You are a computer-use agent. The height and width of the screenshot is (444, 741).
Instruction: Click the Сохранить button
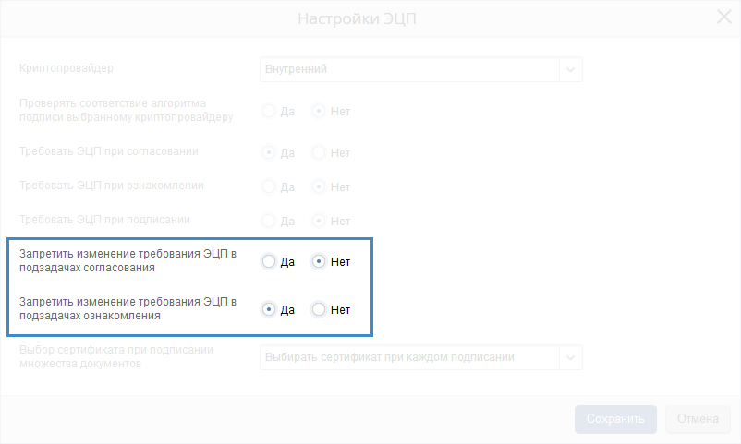click(615, 419)
